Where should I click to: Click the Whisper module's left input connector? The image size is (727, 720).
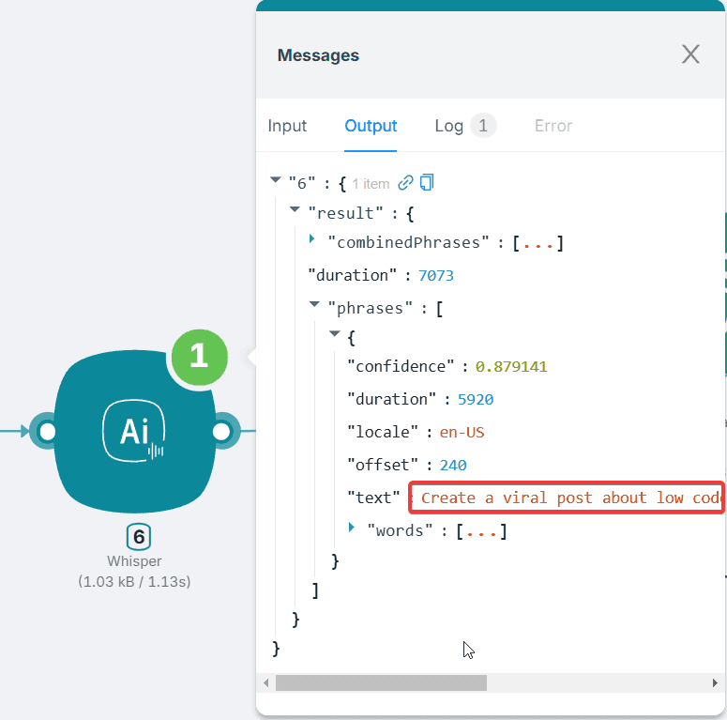(44, 432)
